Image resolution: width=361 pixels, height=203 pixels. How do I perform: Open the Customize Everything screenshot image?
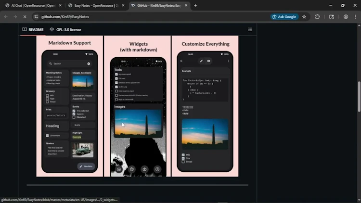click(205, 106)
